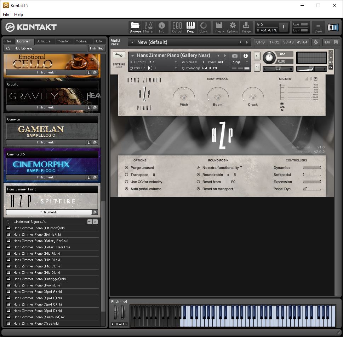Toggle the rack header resize icon

[336, 42]
